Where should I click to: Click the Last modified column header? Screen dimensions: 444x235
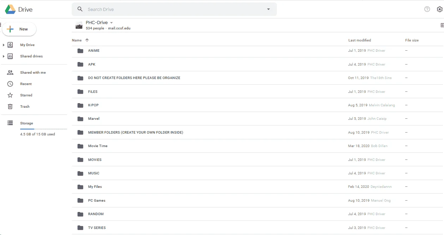coord(360,40)
